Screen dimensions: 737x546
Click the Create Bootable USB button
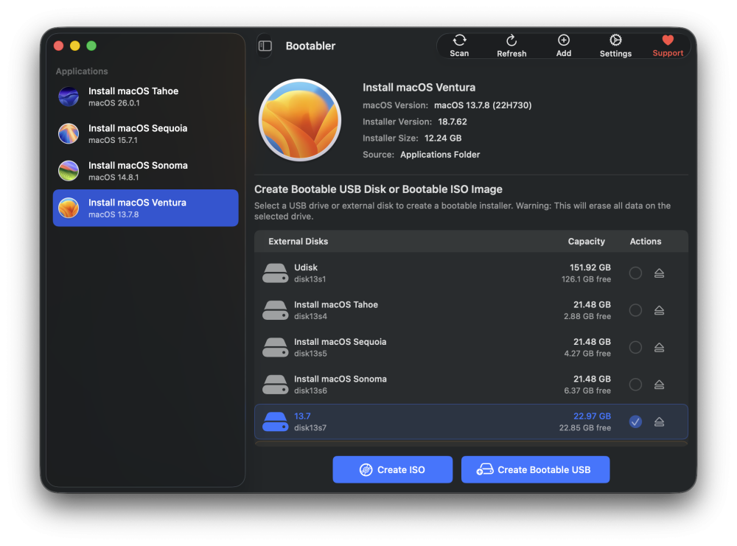[535, 469]
